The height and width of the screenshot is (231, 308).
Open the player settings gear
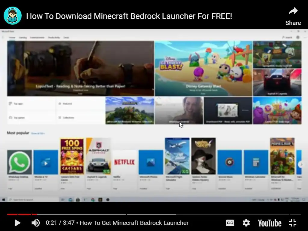pos(246,223)
